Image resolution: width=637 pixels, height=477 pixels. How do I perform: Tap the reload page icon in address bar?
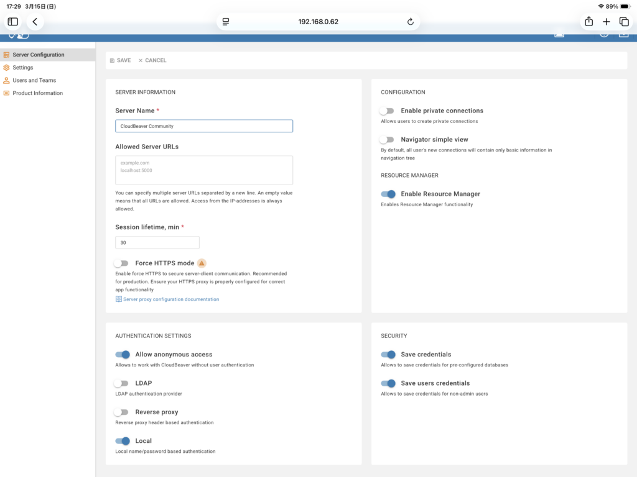coord(410,22)
